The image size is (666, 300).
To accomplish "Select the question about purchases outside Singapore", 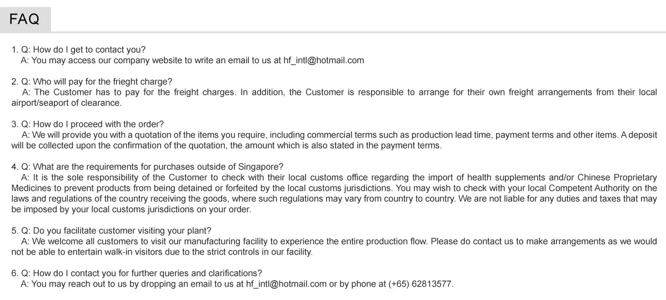I will coord(158,167).
